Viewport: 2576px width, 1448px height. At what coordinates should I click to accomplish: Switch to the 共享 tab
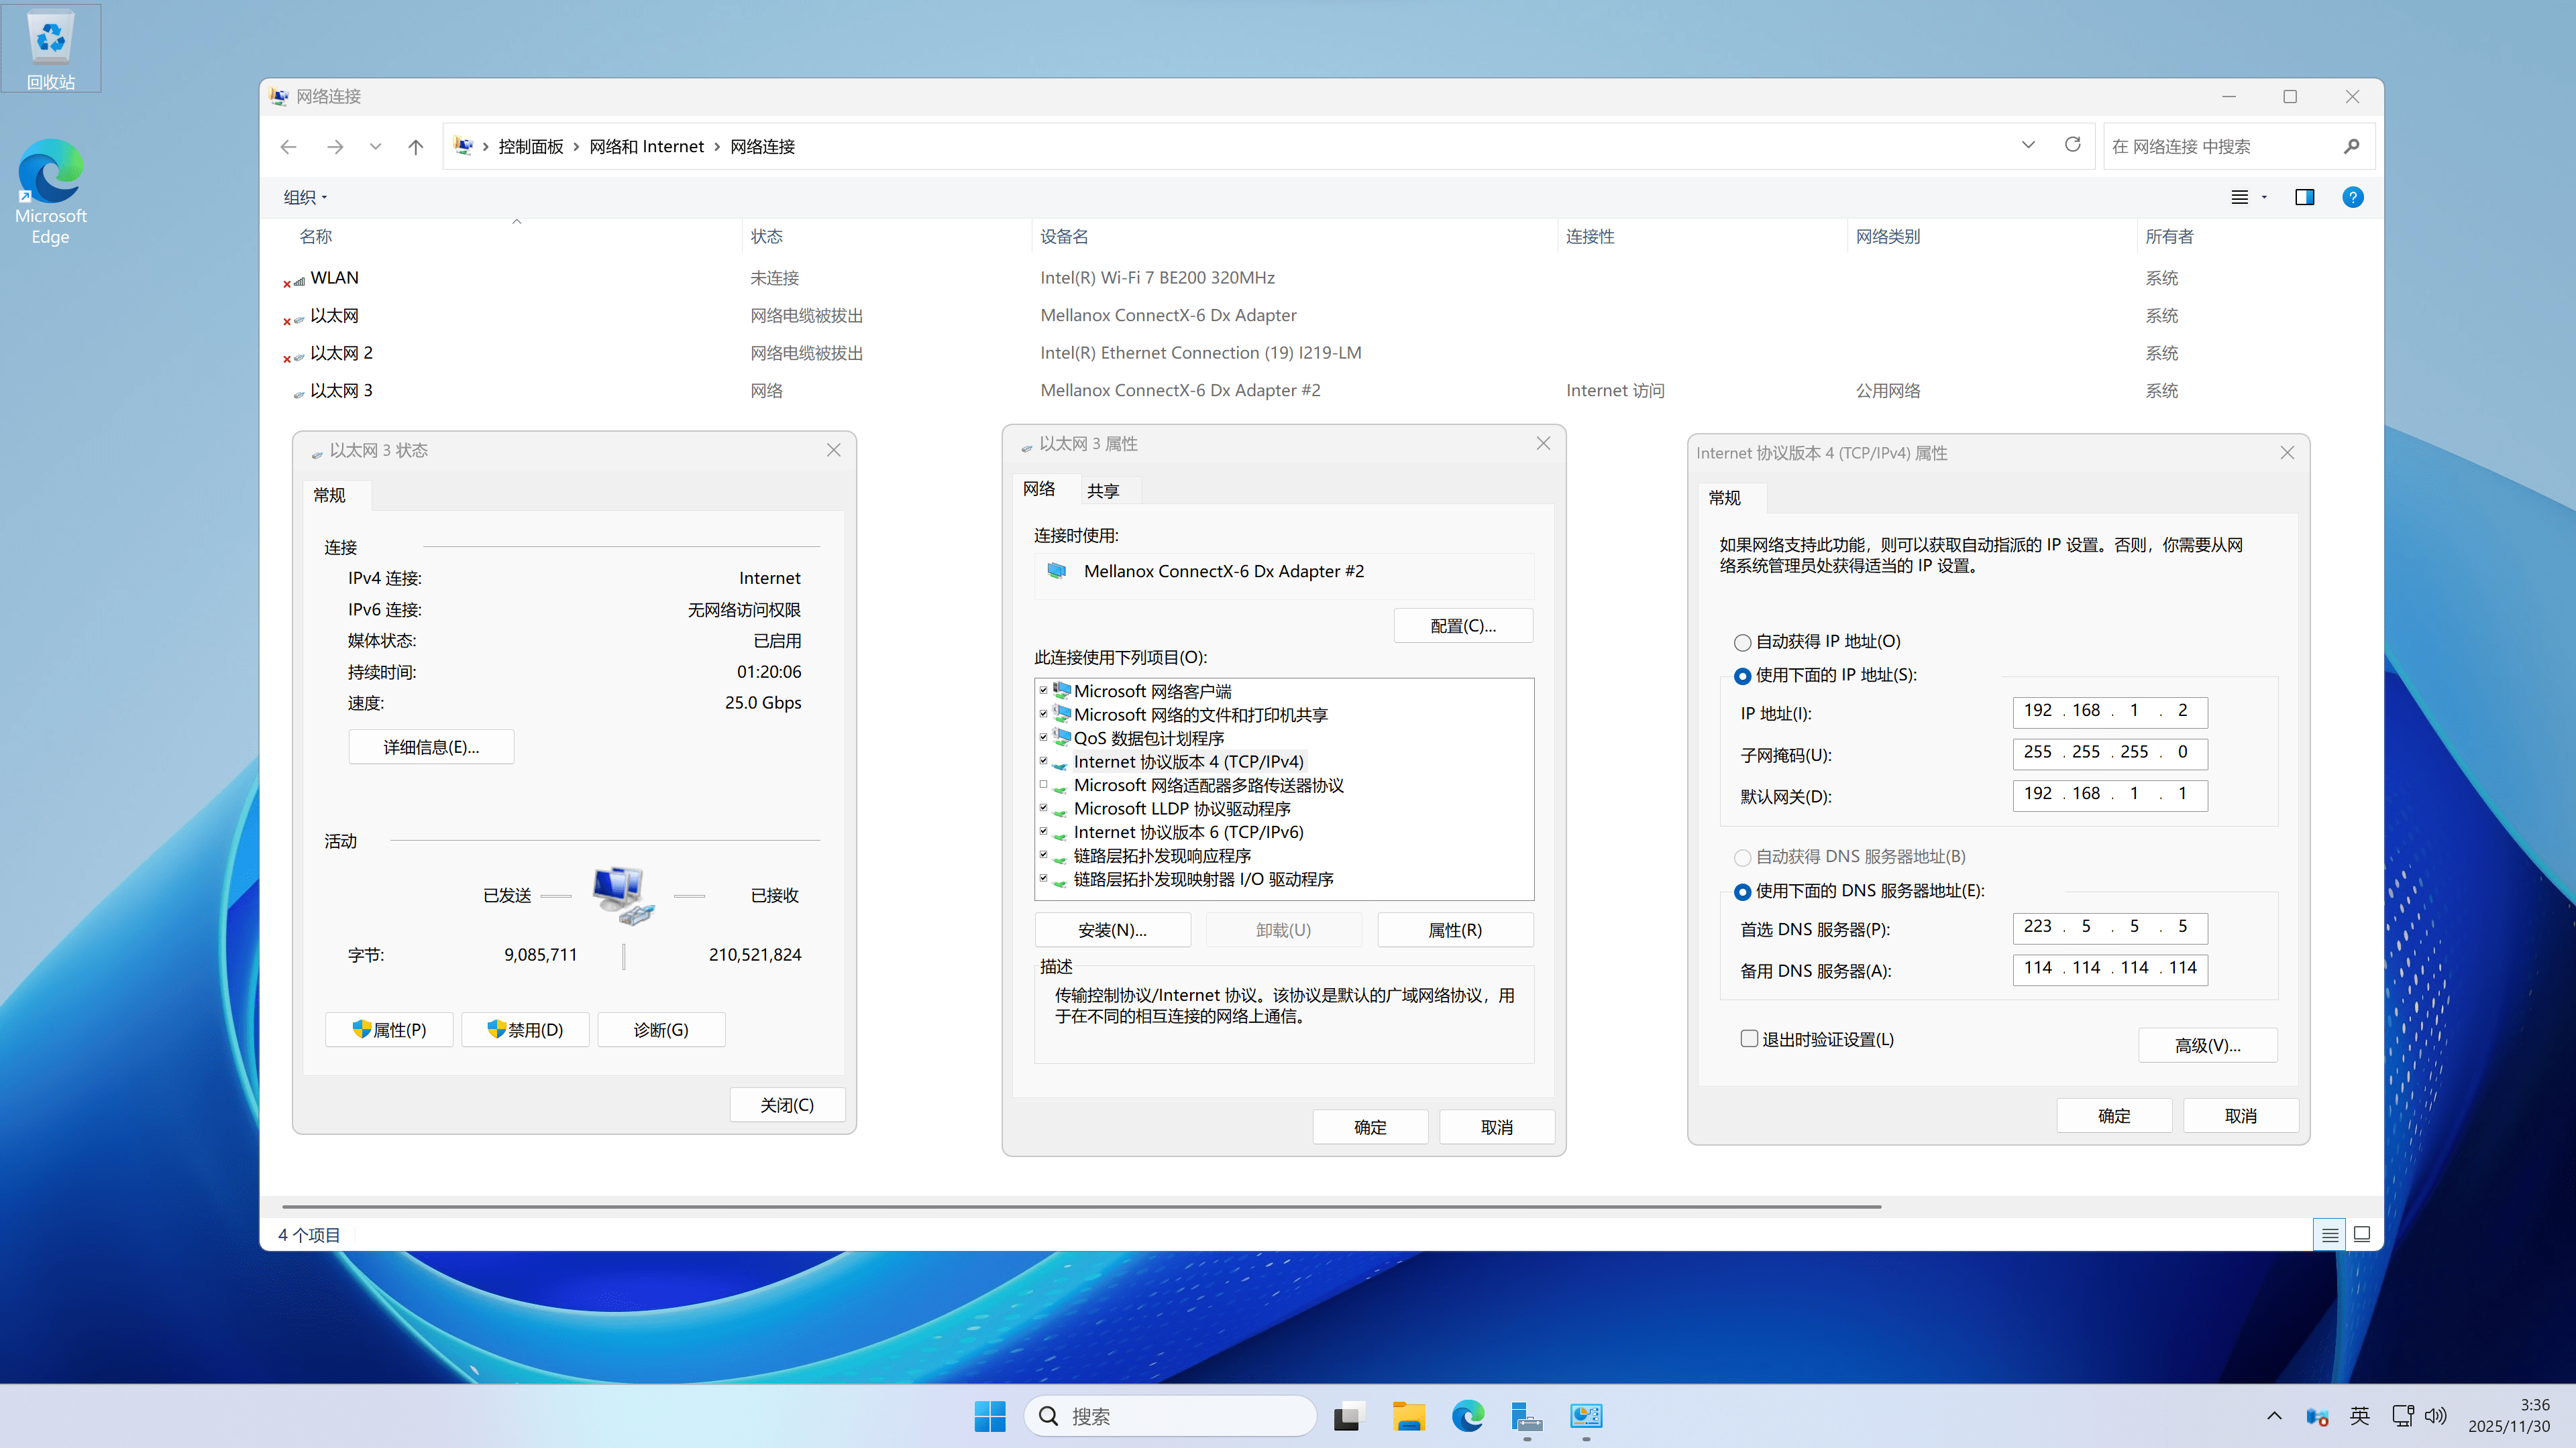(1103, 491)
